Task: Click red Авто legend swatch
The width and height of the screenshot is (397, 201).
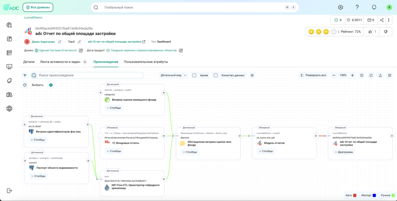Action: (355, 195)
